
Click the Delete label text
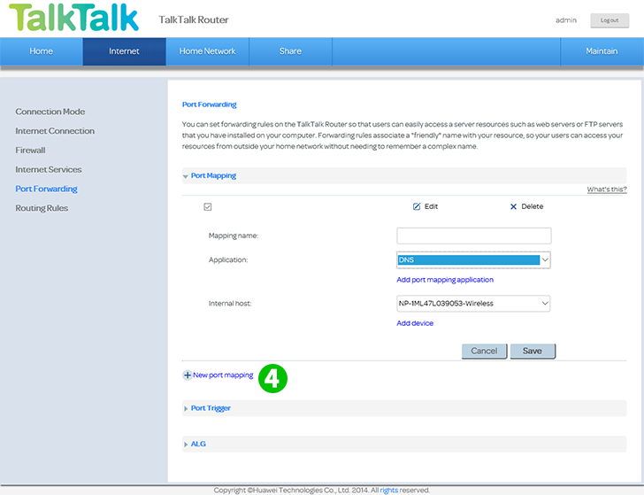coord(533,206)
